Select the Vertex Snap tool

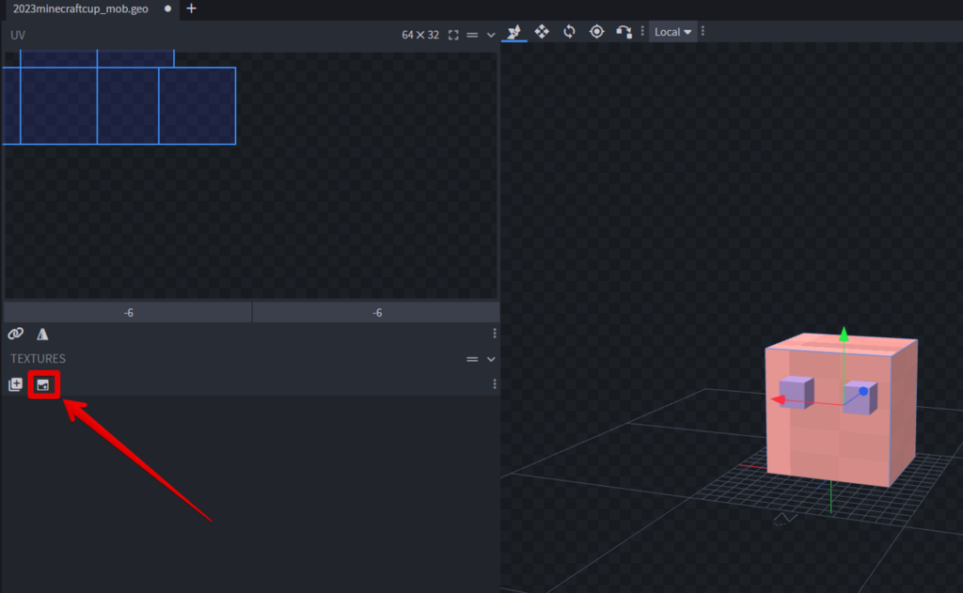pos(624,32)
